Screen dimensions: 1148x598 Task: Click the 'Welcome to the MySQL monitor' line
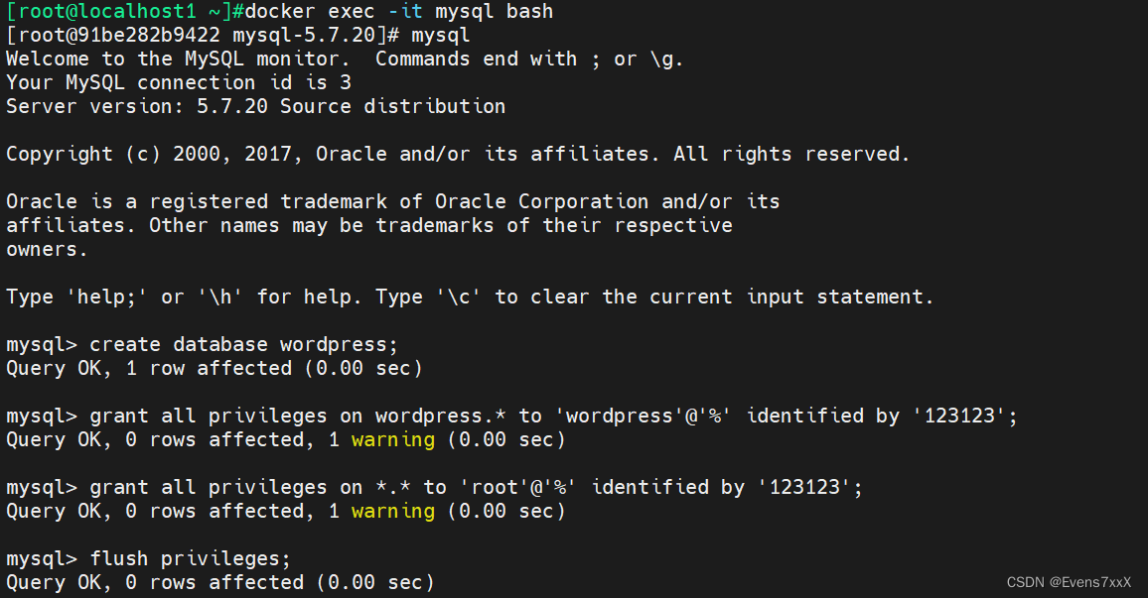click(x=345, y=60)
